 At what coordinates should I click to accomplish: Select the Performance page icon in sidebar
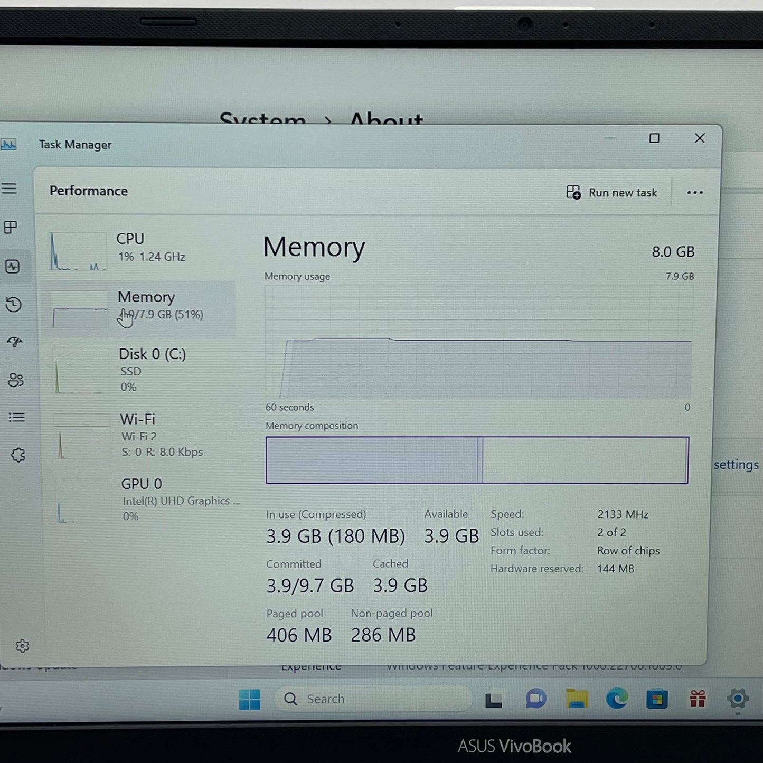[x=13, y=266]
